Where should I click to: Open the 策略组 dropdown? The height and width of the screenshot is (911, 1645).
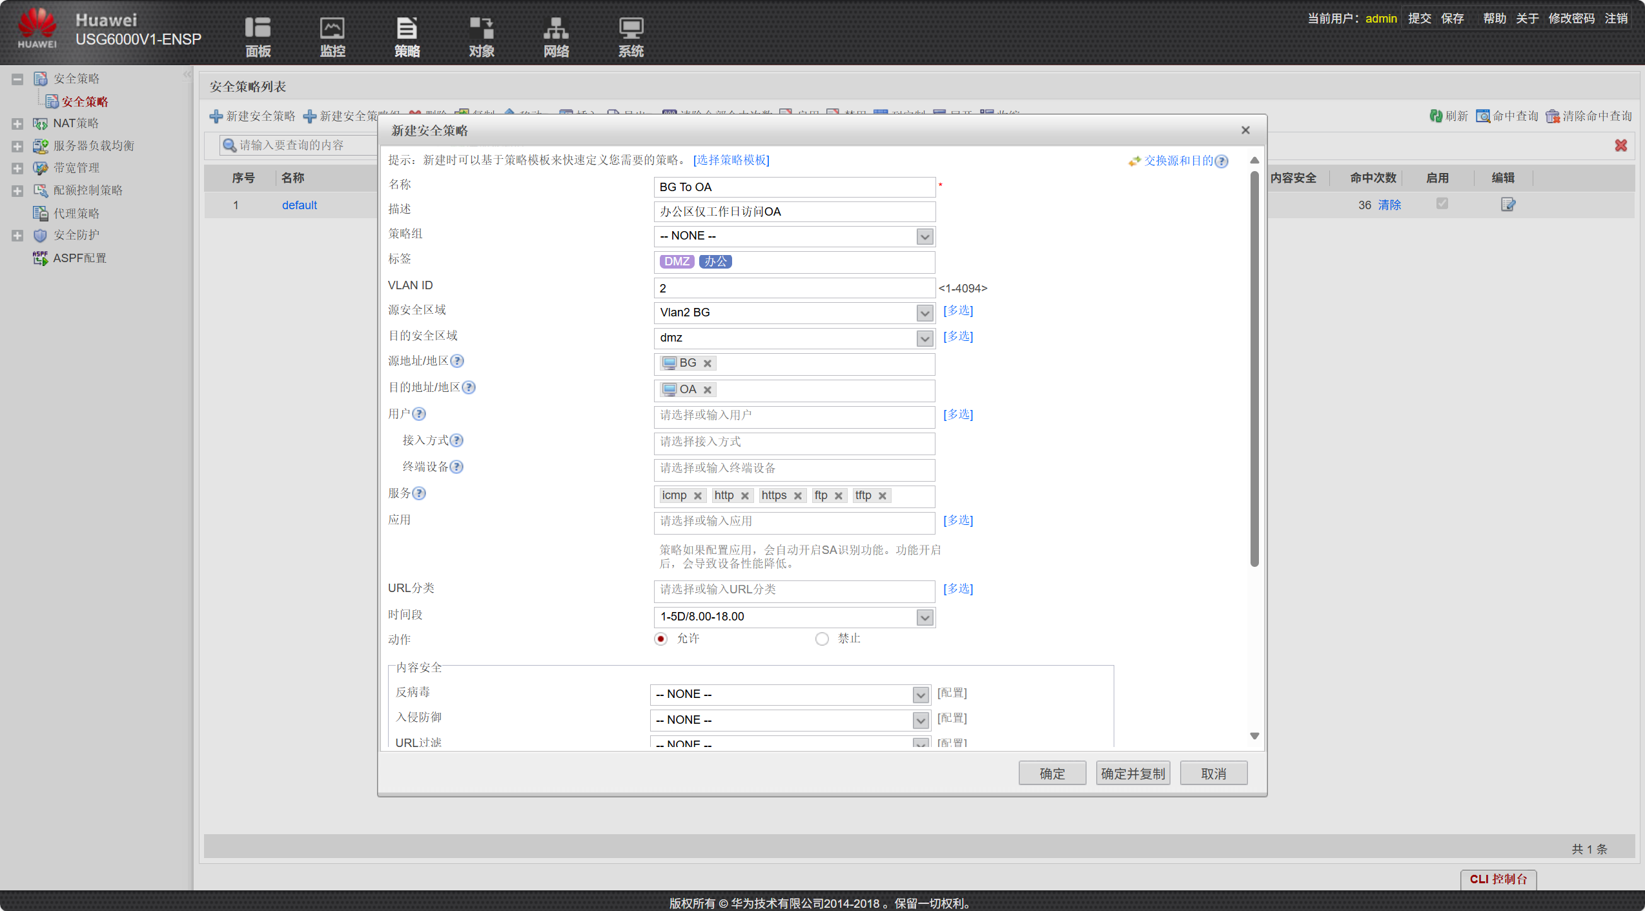[x=925, y=236]
